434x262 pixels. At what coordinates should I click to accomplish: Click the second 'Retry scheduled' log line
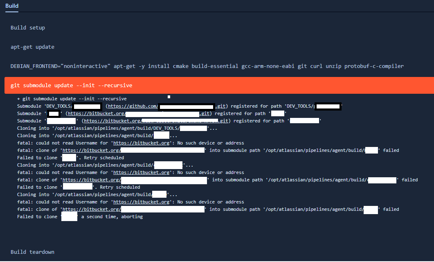tap(79, 187)
